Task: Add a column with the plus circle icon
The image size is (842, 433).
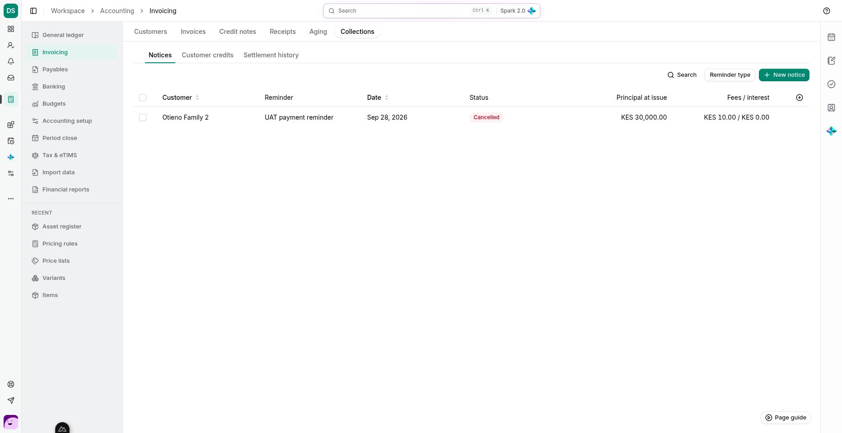Action: (800, 98)
